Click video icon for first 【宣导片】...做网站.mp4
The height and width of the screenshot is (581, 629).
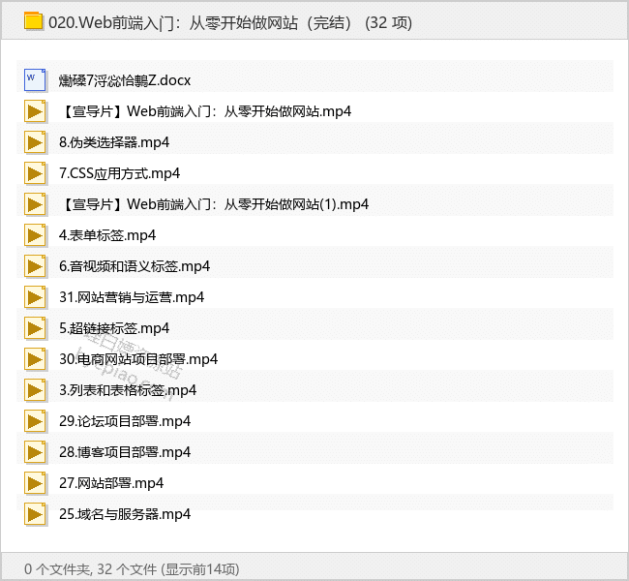click(x=35, y=111)
